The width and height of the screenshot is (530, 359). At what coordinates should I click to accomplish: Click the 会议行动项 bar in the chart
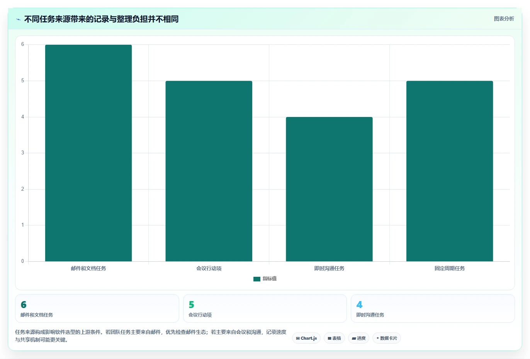(209, 171)
